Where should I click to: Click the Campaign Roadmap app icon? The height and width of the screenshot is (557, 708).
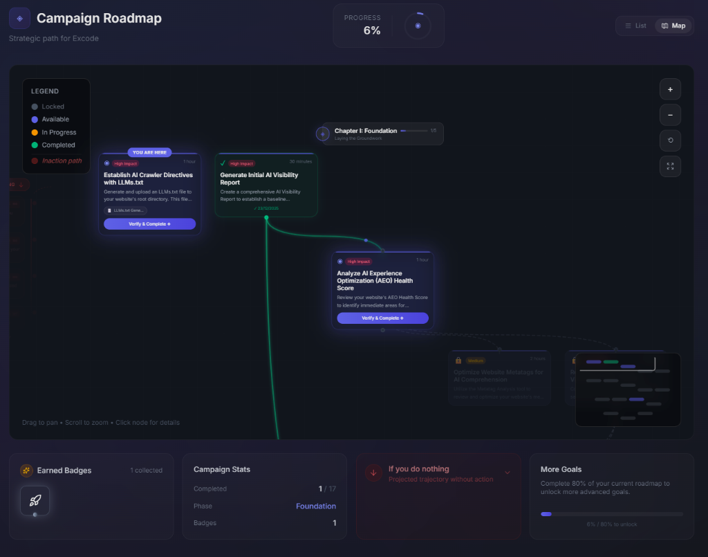[19, 19]
